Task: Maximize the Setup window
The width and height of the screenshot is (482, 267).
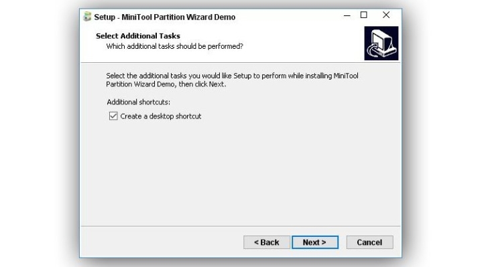Action: [363, 15]
